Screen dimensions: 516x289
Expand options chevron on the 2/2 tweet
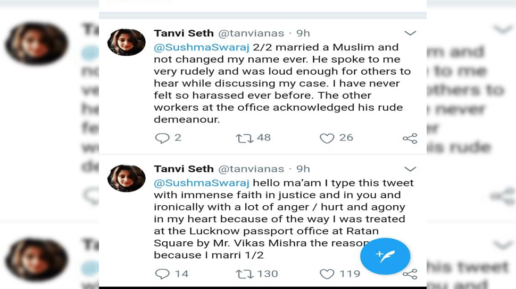[x=410, y=33]
